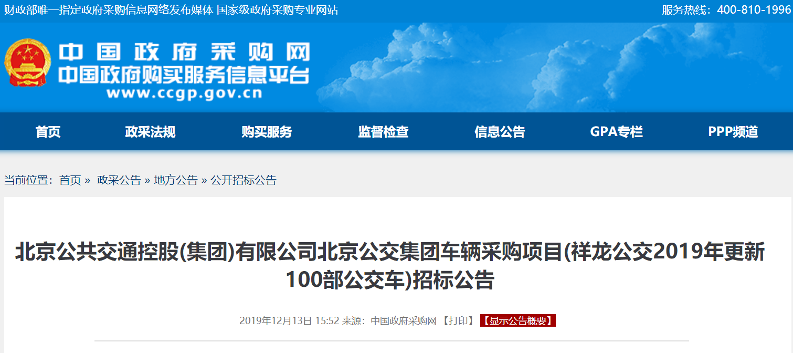793x353 pixels.
Task: Select 信息公告 in the navigation bar
Action: [x=500, y=132]
